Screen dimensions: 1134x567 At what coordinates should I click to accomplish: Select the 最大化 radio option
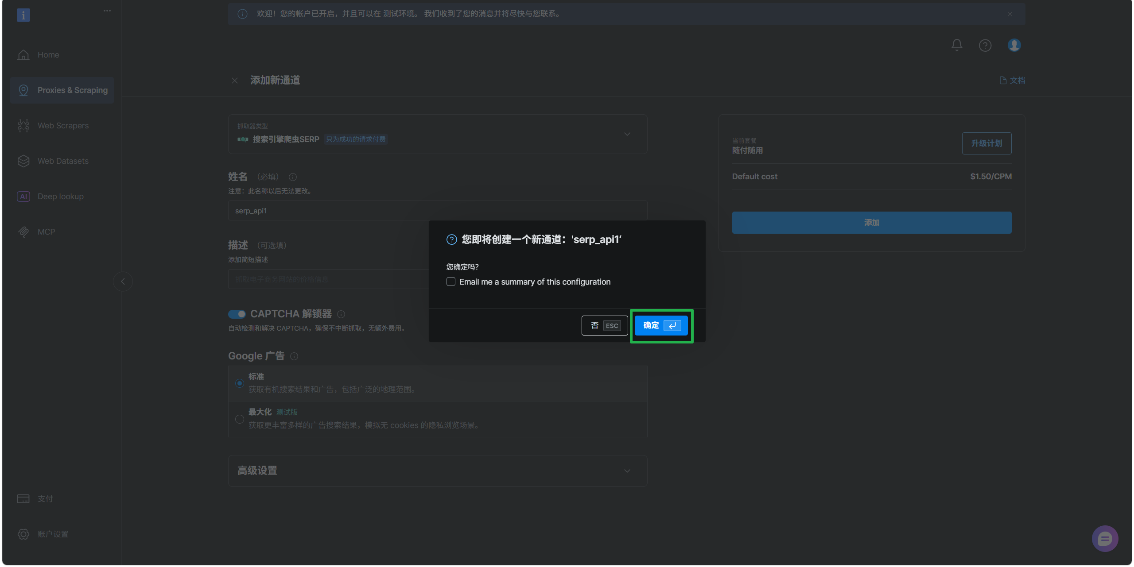pyautogui.click(x=240, y=419)
